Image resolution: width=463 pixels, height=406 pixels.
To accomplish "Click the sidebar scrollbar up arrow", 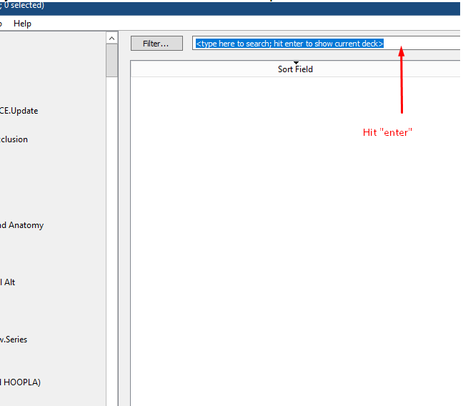I will point(111,38).
